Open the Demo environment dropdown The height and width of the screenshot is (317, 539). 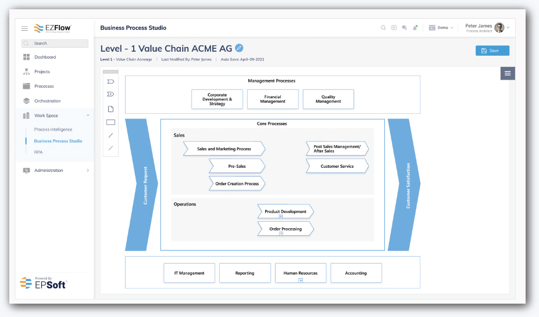pos(441,28)
